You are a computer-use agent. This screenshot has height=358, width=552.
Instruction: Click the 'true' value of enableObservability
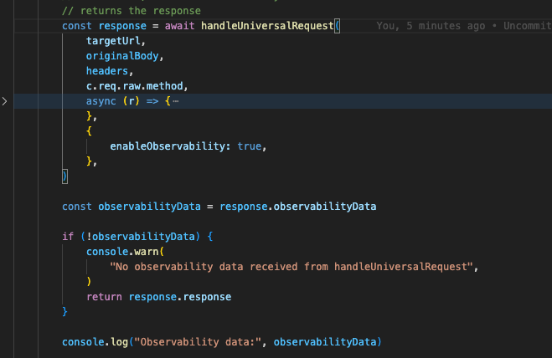(x=250, y=146)
